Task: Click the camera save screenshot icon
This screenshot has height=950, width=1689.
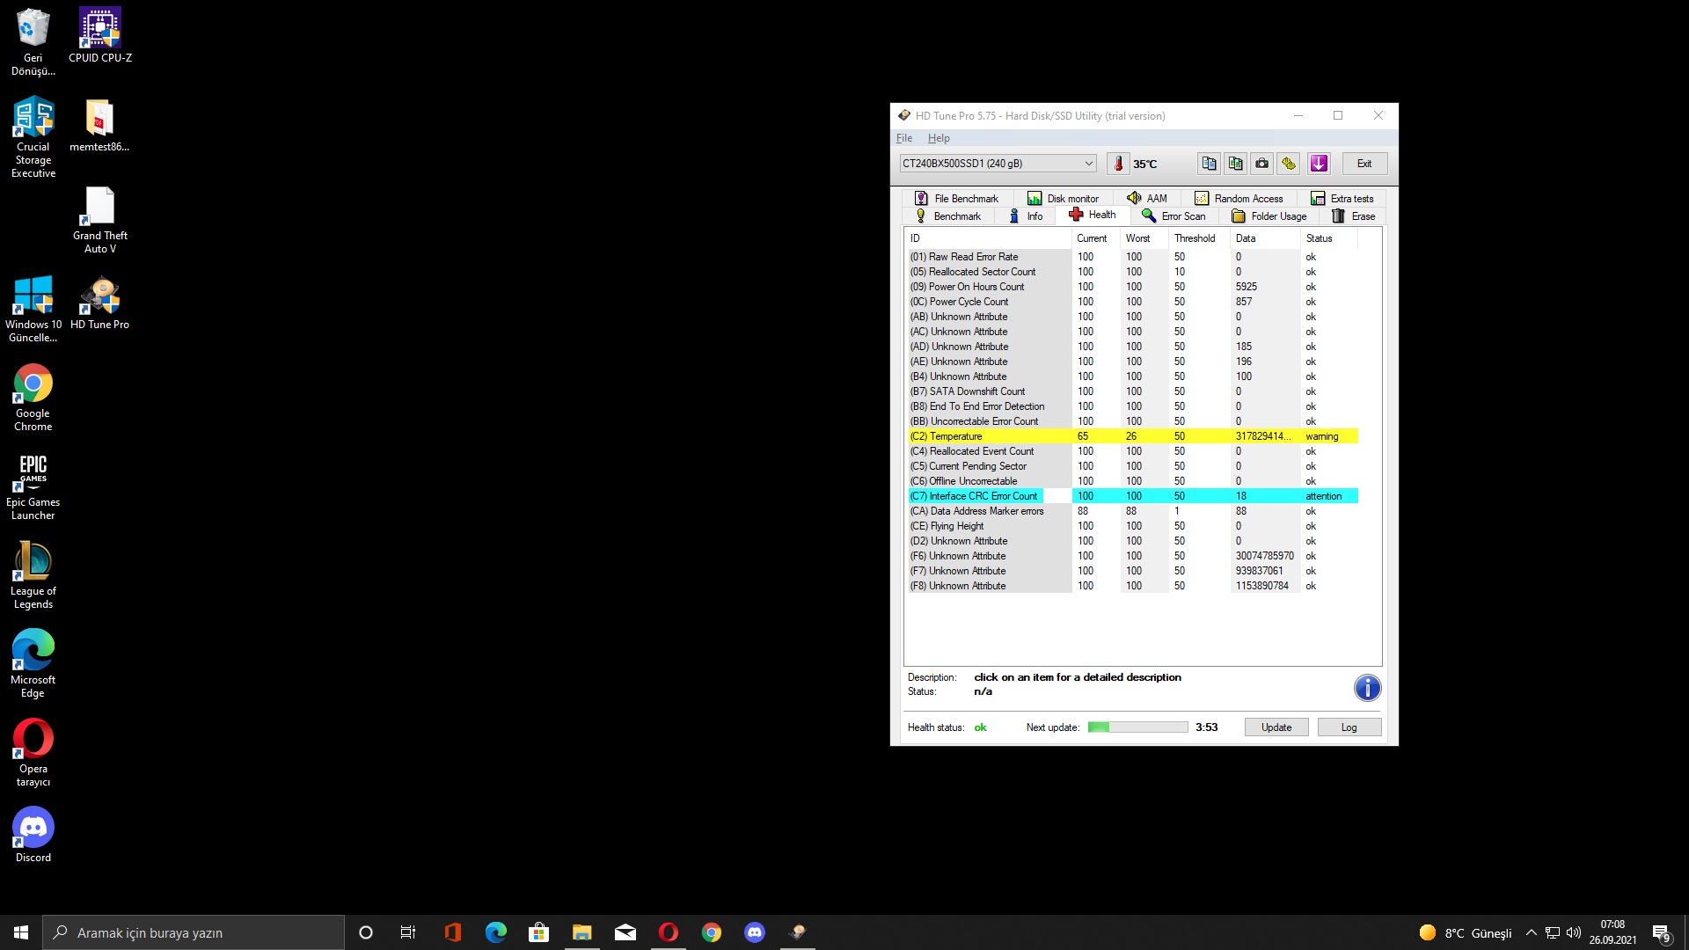Action: [1261, 164]
